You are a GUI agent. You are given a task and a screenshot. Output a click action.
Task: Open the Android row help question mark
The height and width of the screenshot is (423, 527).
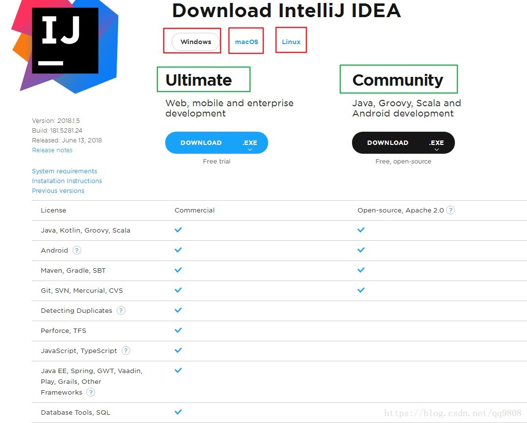77,250
